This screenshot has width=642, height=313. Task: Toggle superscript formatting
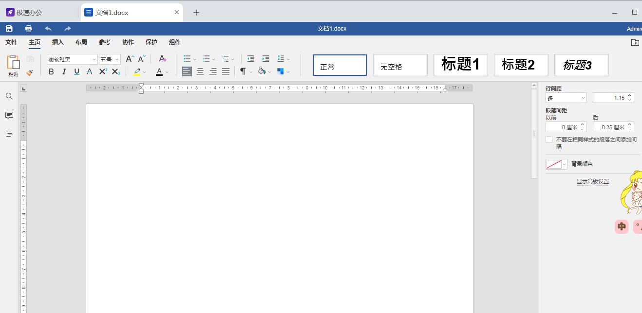102,71
